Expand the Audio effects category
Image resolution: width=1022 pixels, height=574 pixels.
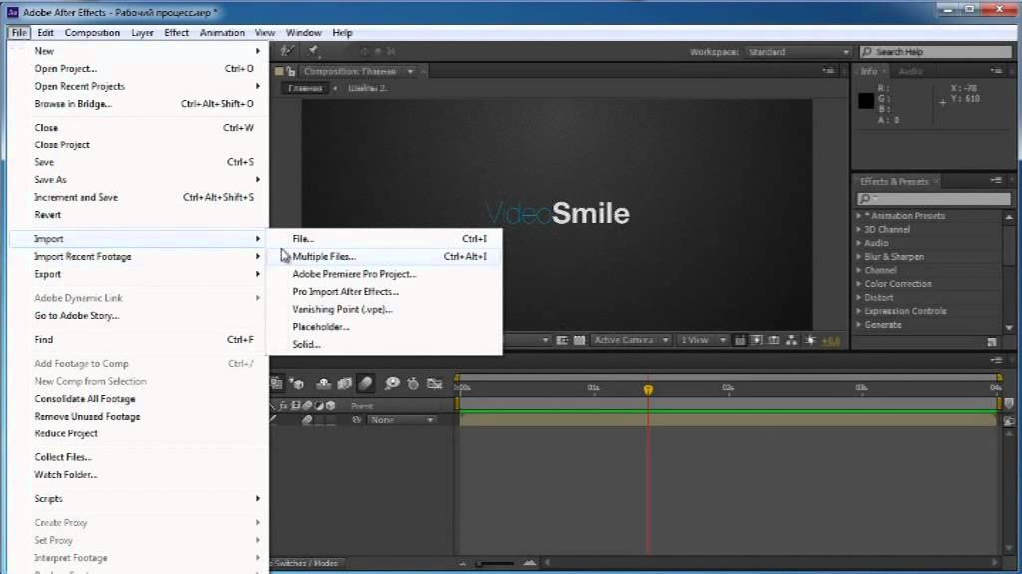(x=859, y=243)
